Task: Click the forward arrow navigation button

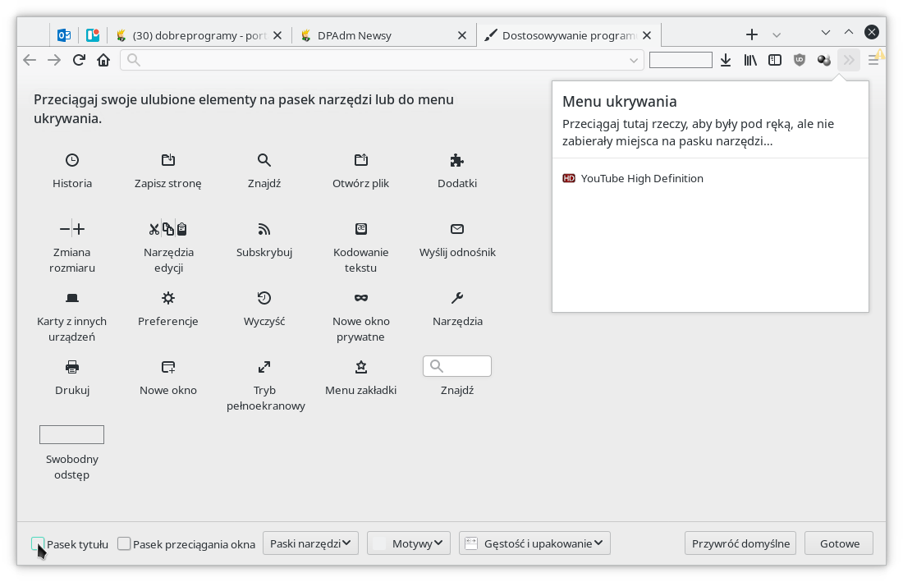Action: (54, 60)
